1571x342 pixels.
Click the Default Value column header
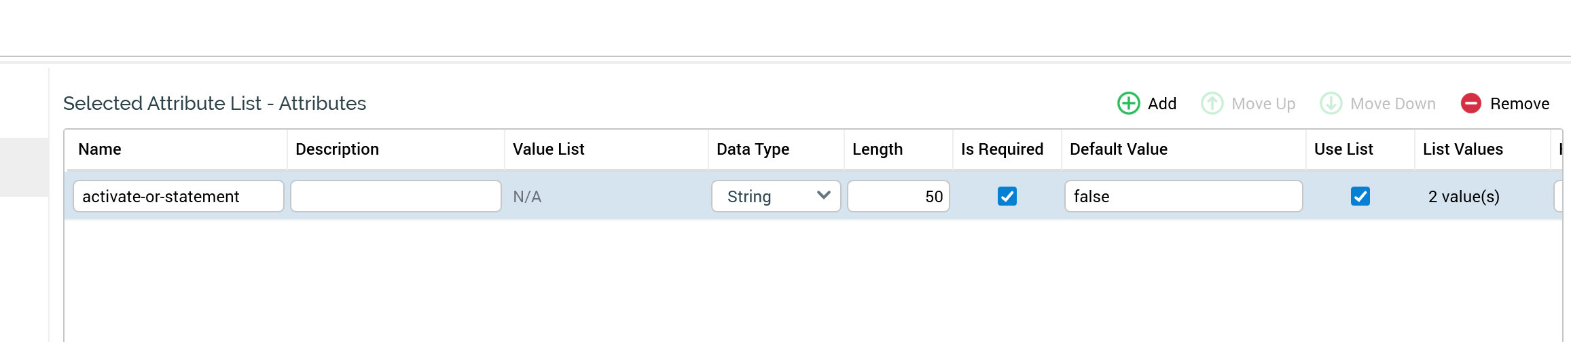coord(1118,149)
